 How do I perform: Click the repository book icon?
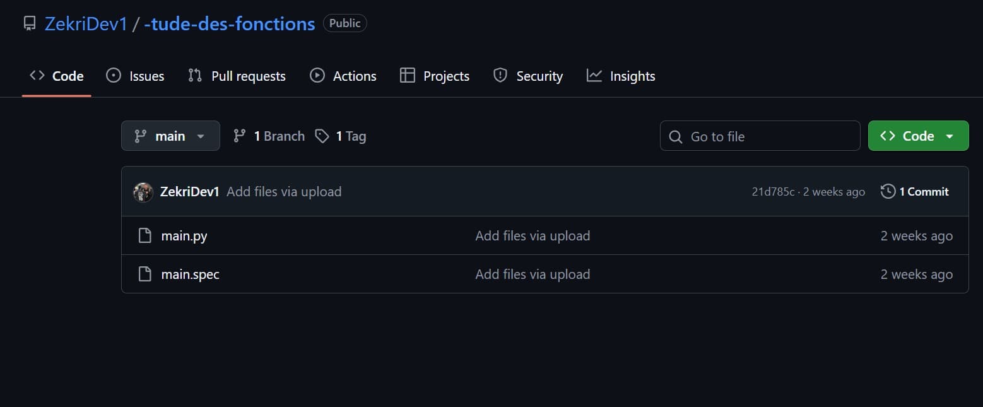click(x=29, y=23)
